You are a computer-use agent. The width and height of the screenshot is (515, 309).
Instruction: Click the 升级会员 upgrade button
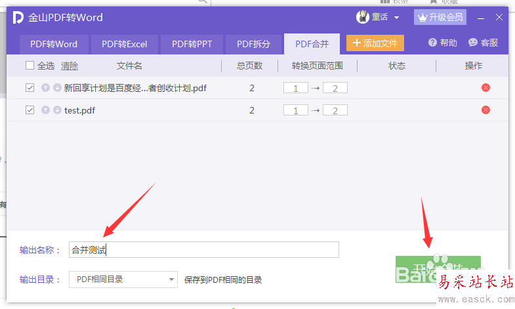(440, 17)
